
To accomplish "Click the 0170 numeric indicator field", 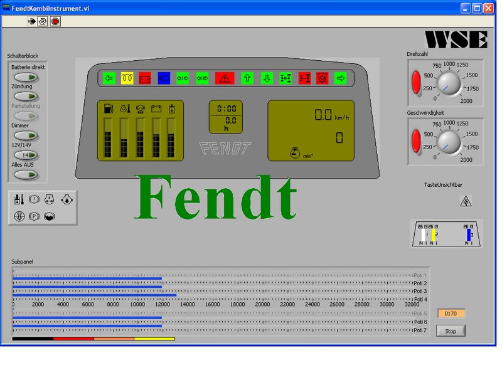I will (451, 313).
